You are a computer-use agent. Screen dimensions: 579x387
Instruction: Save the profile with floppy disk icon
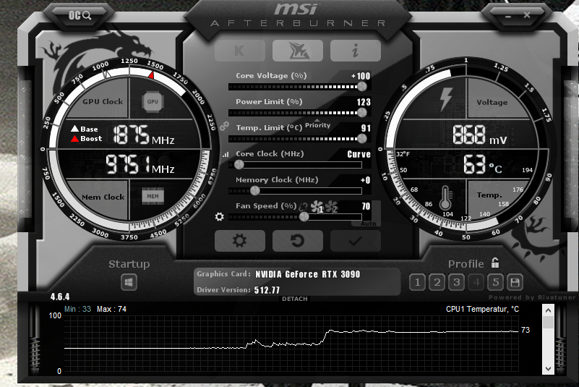515,282
